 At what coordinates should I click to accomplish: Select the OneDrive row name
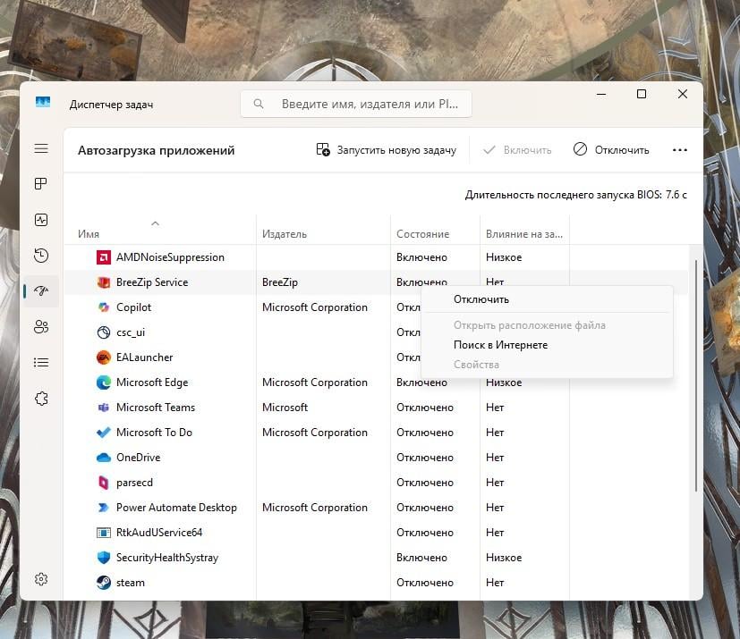click(139, 458)
